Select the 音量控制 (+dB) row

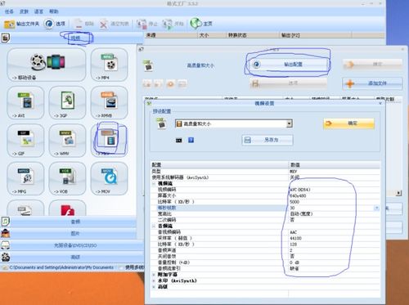pyautogui.click(x=265, y=262)
